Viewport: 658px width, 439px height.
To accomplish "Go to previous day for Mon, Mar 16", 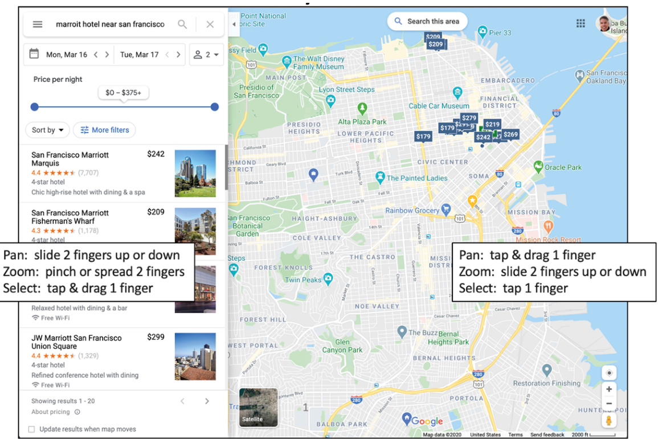I will 96,55.
